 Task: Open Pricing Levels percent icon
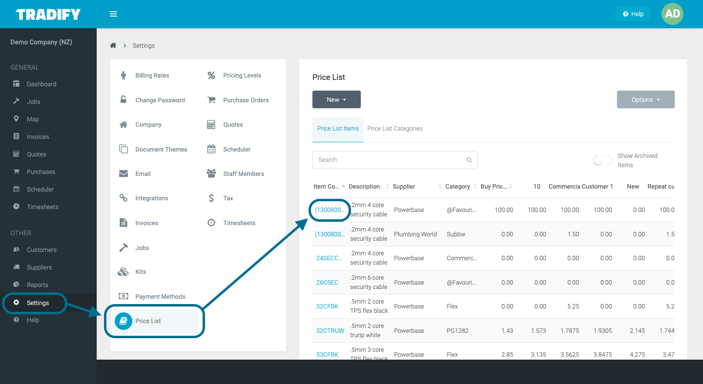click(x=211, y=75)
